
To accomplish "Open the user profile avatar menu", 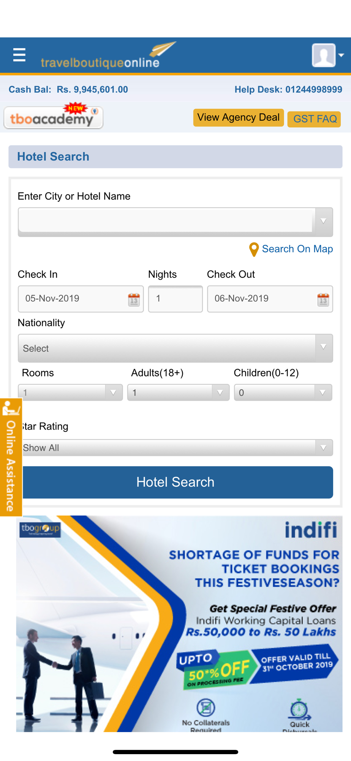I will pyautogui.click(x=327, y=55).
